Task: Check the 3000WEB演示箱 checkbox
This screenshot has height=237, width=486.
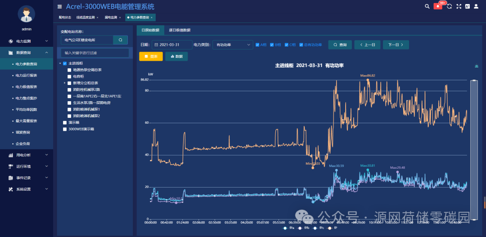Action: [x=65, y=129]
